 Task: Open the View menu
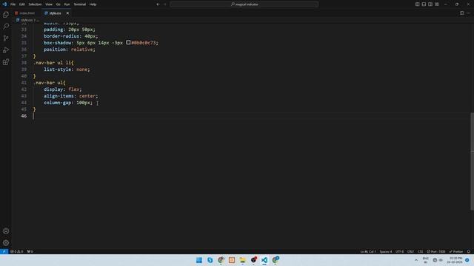(49, 4)
